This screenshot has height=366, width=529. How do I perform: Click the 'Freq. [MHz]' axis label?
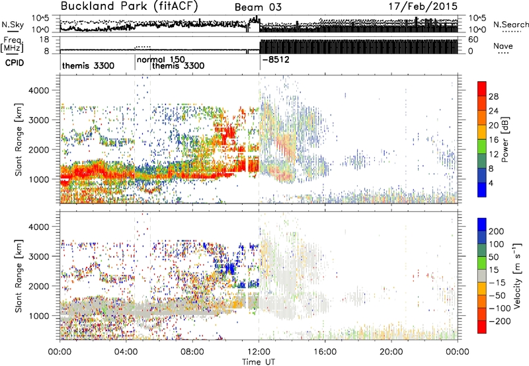click(x=13, y=45)
